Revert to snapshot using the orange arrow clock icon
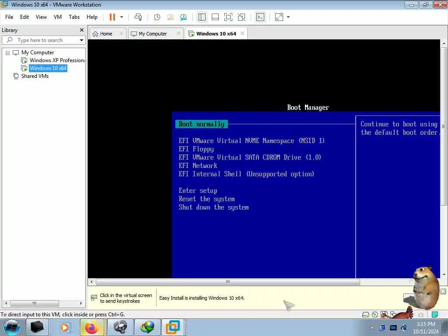This screenshot has width=448, height=336. [170, 17]
